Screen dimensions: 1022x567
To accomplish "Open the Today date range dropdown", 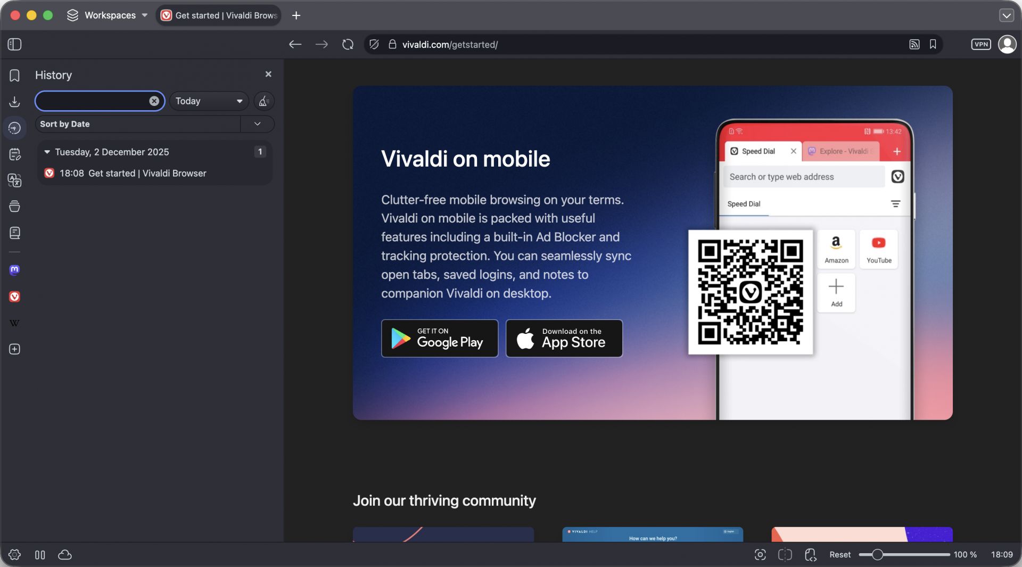I will coord(209,101).
